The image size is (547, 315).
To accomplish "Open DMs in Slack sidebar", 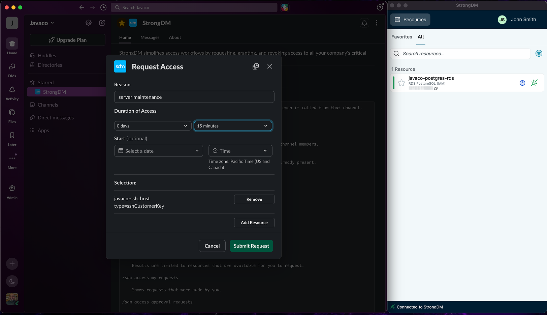I will [12, 70].
